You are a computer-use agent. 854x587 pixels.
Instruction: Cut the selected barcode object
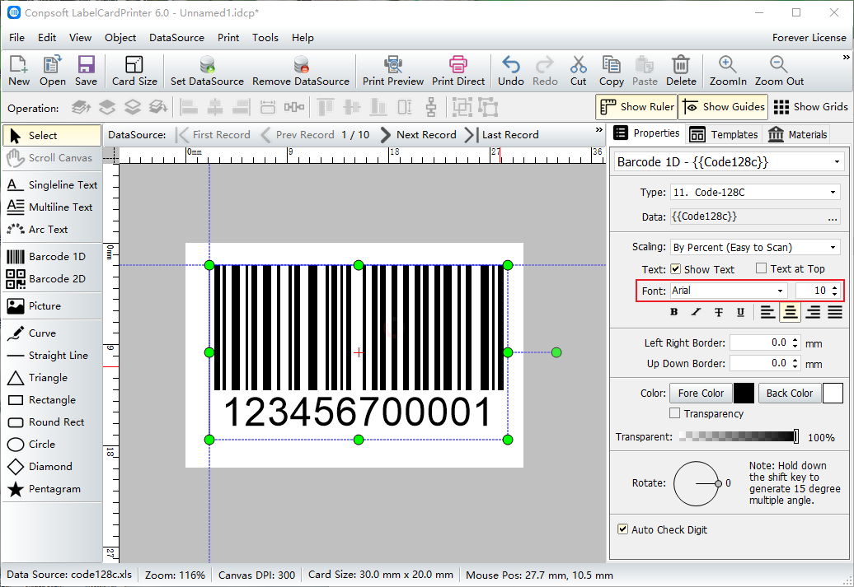coord(579,71)
